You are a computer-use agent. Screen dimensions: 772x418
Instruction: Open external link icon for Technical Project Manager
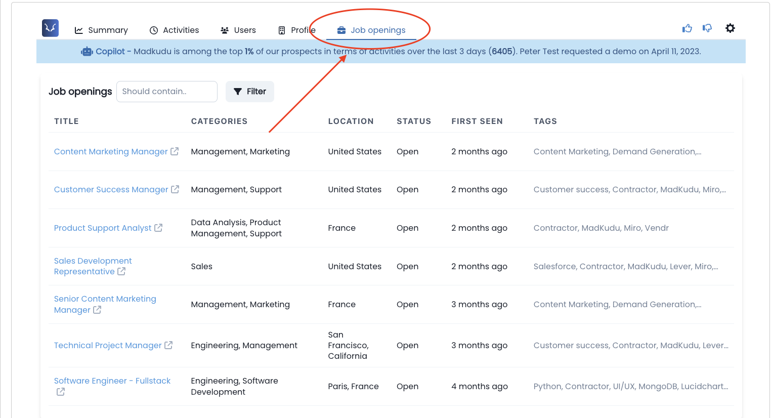168,345
